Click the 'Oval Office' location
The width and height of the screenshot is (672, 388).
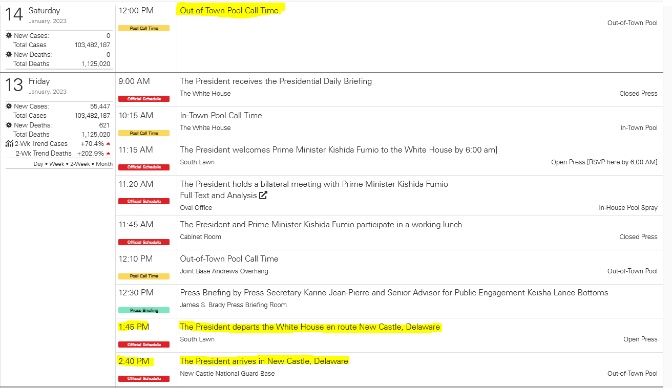[196, 208]
